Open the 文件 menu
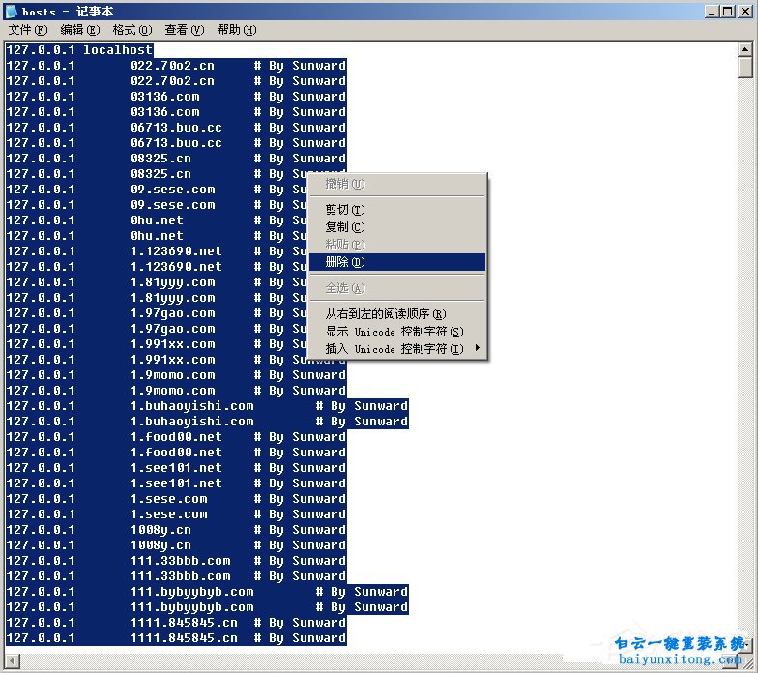Image resolution: width=758 pixels, height=673 pixels. tap(27, 30)
